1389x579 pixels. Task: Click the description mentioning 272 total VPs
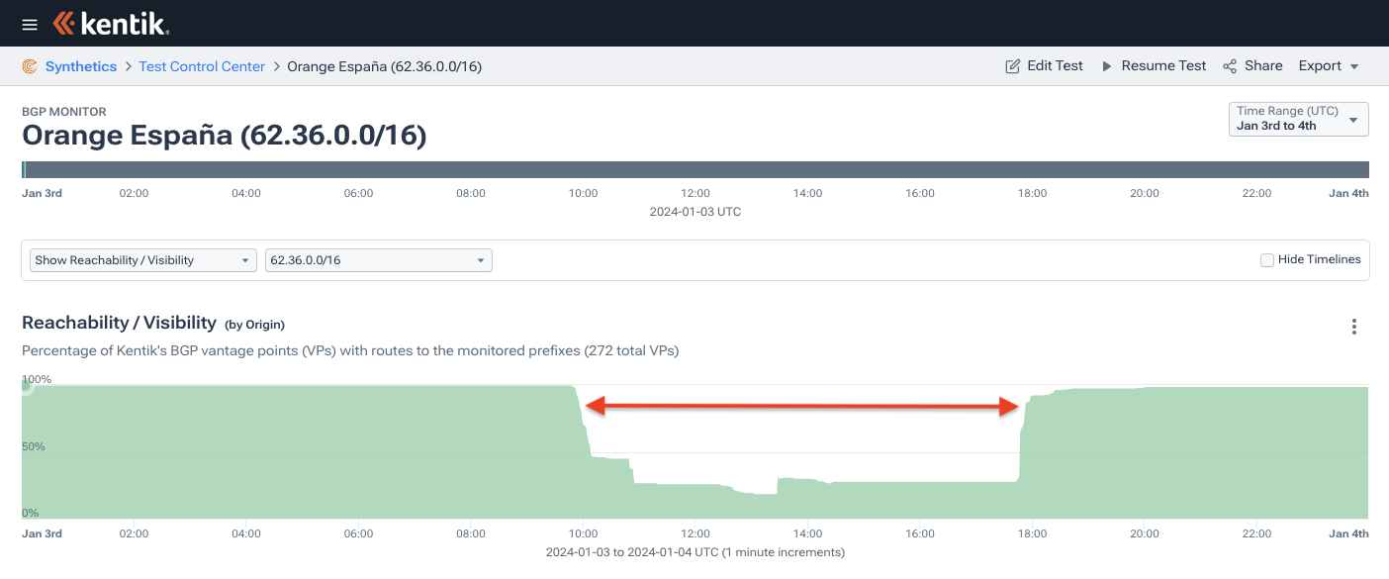tap(350, 350)
